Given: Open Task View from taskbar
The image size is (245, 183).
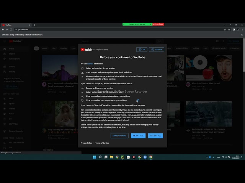Looking at the screenshot, I should coord(106,157).
